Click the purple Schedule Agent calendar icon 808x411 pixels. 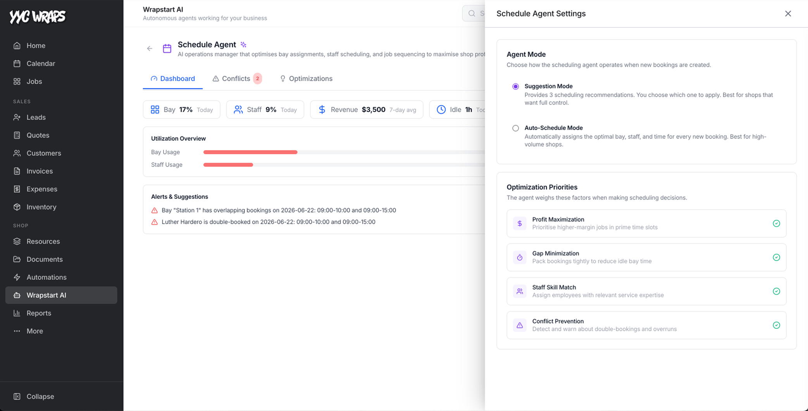tap(167, 48)
